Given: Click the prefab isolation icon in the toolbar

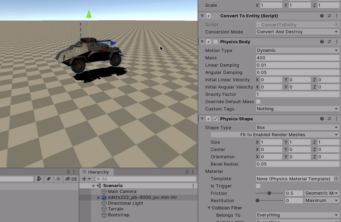Looking at the screenshot, I should (39, 179).
